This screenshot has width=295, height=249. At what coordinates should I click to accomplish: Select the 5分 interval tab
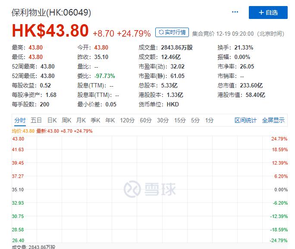[195, 120]
